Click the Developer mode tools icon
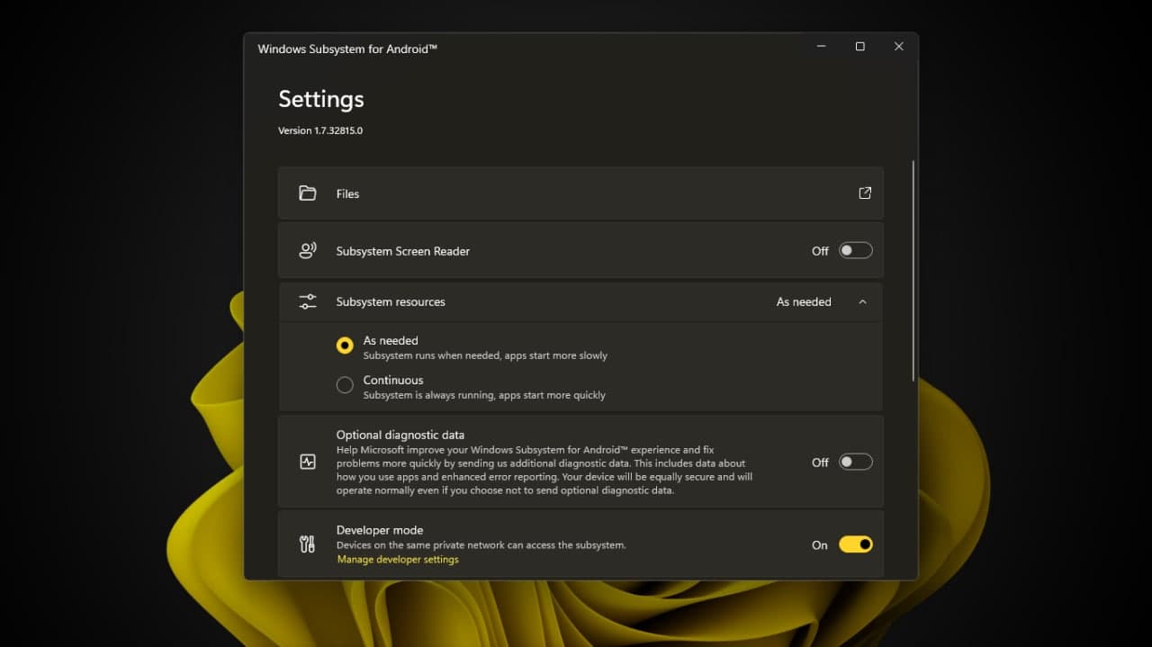Image resolution: width=1152 pixels, height=647 pixels. coord(306,544)
